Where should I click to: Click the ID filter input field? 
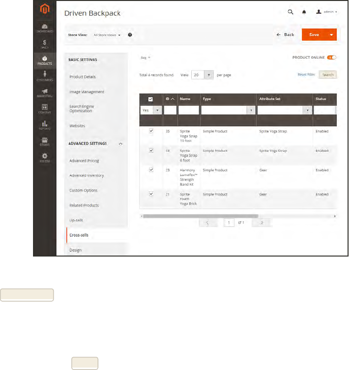tap(170, 110)
